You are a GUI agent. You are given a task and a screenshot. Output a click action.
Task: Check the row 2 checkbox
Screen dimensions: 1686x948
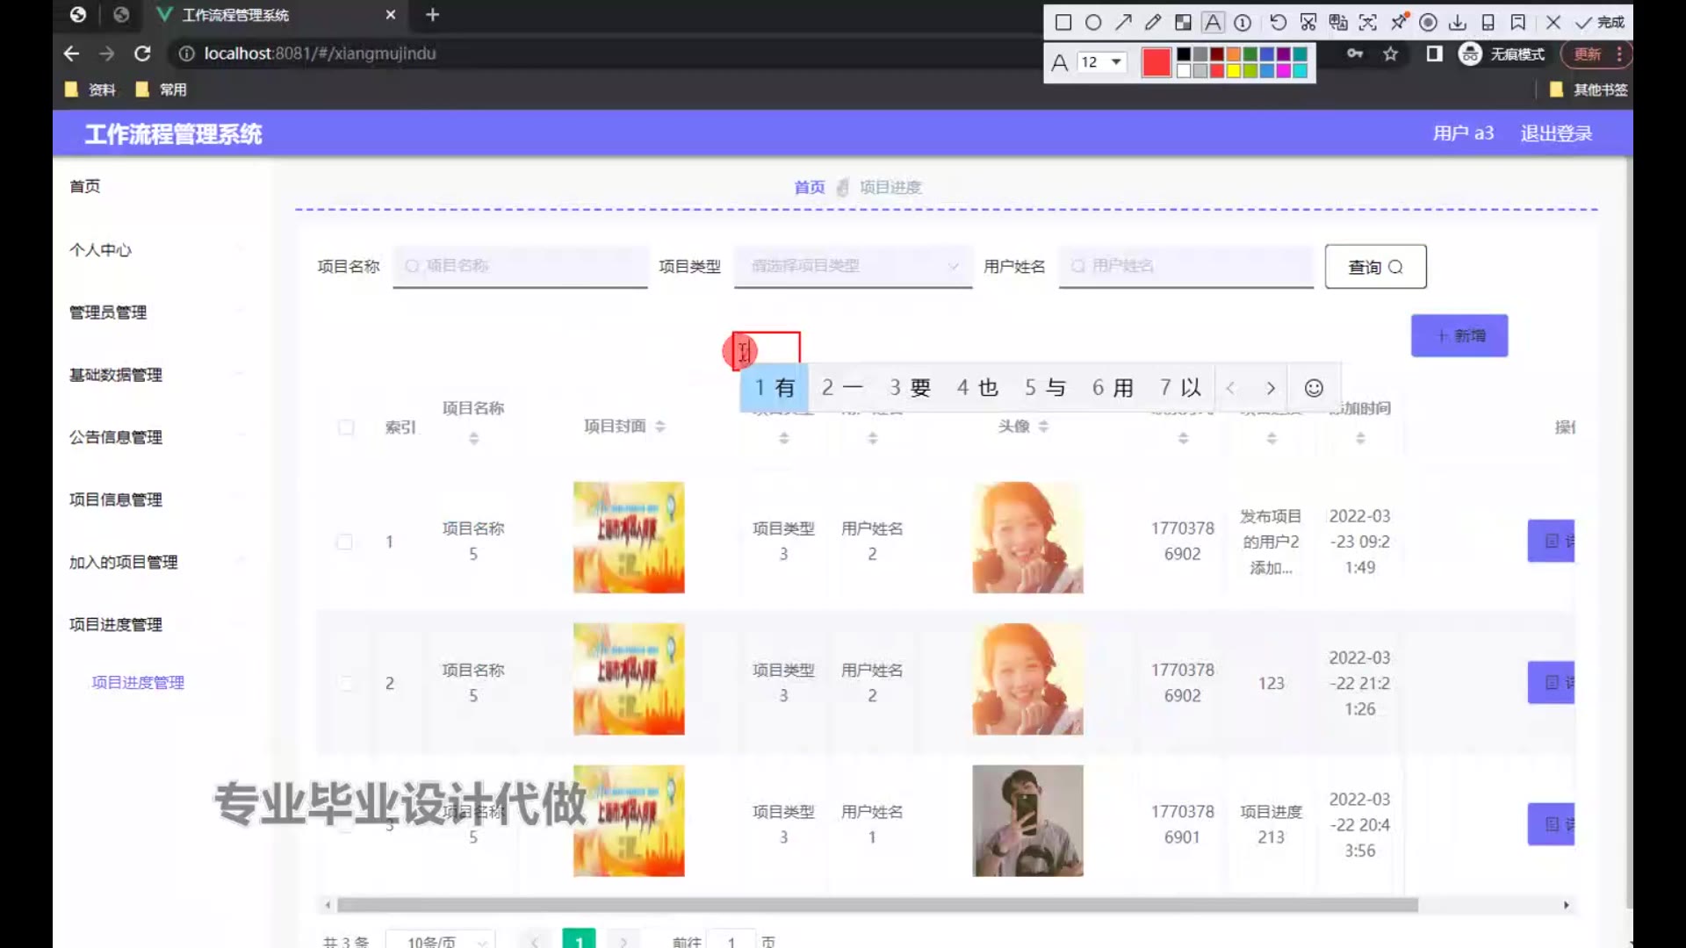(x=344, y=683)
